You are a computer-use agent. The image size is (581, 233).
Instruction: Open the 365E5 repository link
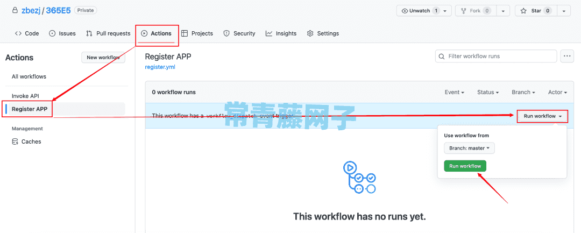point(59,11)
